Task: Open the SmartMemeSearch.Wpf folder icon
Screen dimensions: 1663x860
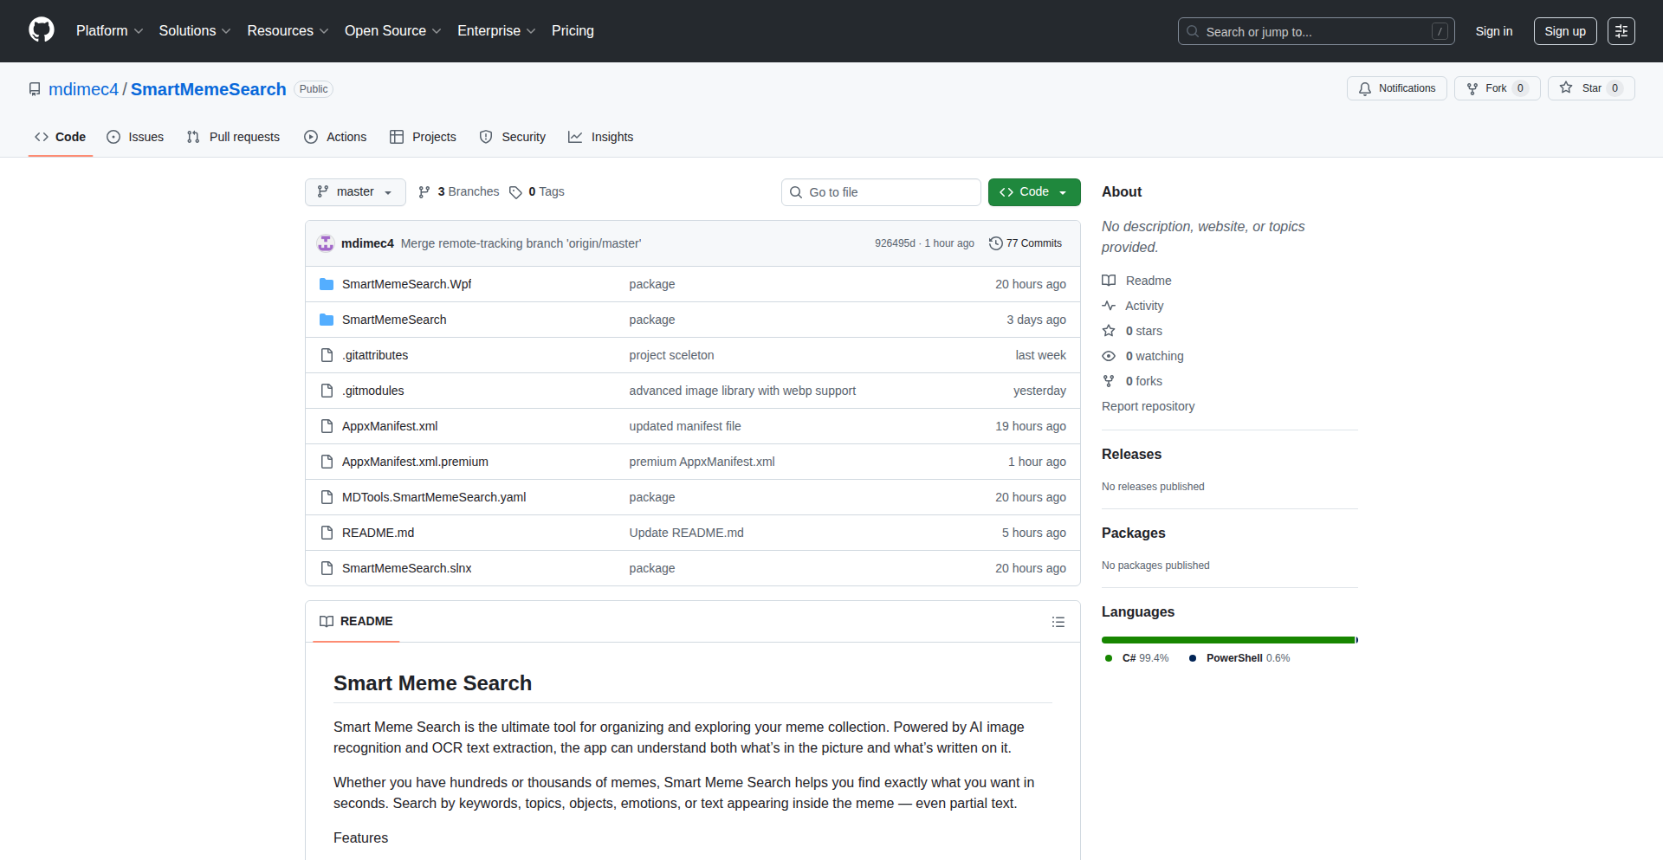Action: (327, 284)
